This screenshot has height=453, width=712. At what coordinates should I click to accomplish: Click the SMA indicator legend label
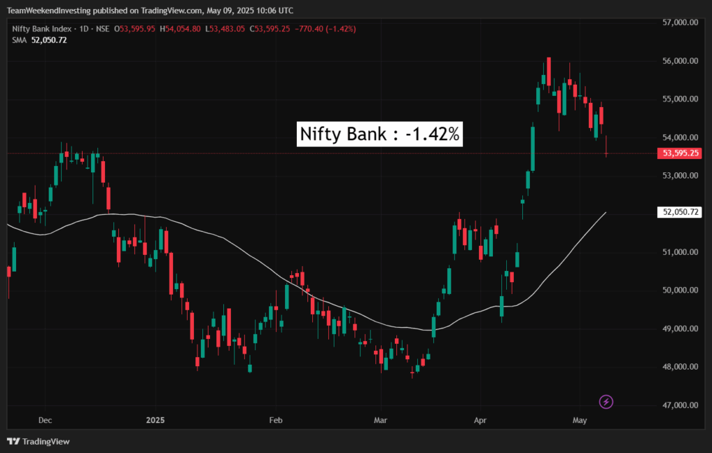click(19, 40)
